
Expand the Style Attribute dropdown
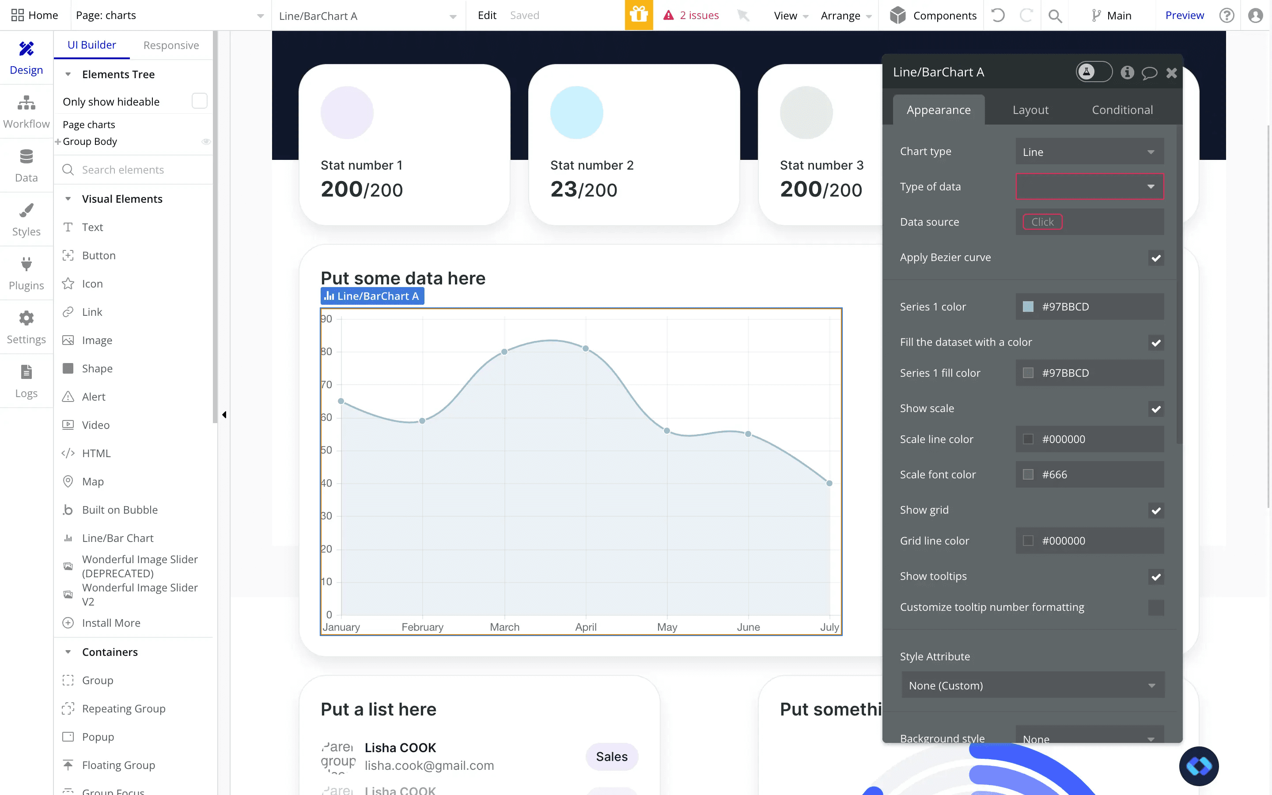point(1032,685)
